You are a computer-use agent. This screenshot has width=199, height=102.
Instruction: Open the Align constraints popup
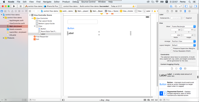(149, 100)
